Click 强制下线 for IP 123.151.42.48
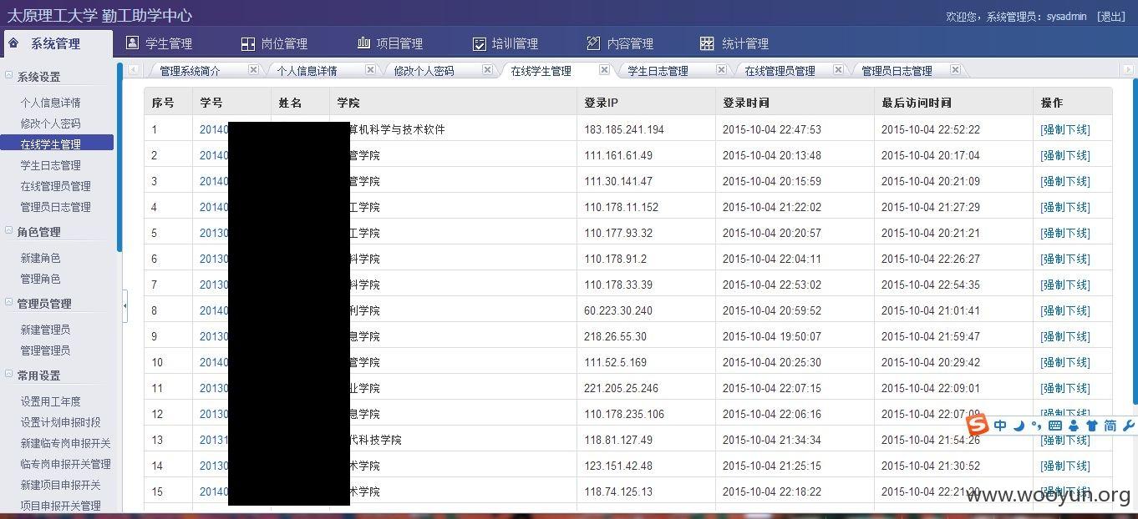Viewport: 1138px width, 519px height. coord(1065,466)
